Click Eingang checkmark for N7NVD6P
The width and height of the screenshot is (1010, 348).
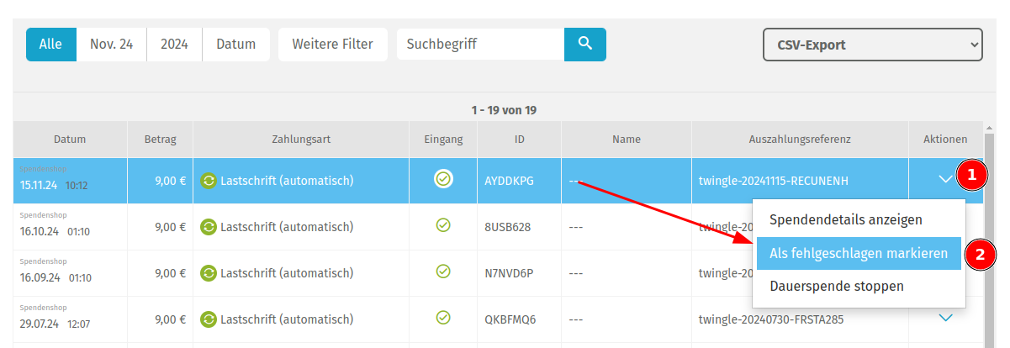[x=443, y=272]
